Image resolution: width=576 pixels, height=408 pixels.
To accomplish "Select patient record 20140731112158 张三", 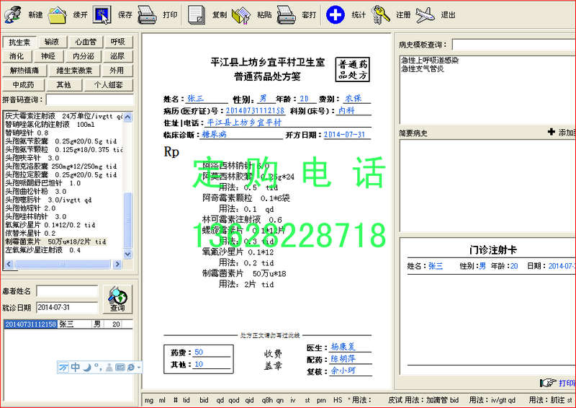I will click(x=68, y=324).
